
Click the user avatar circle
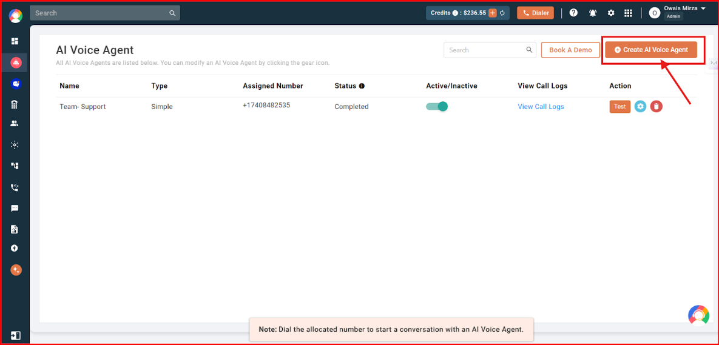pos(654,13)
